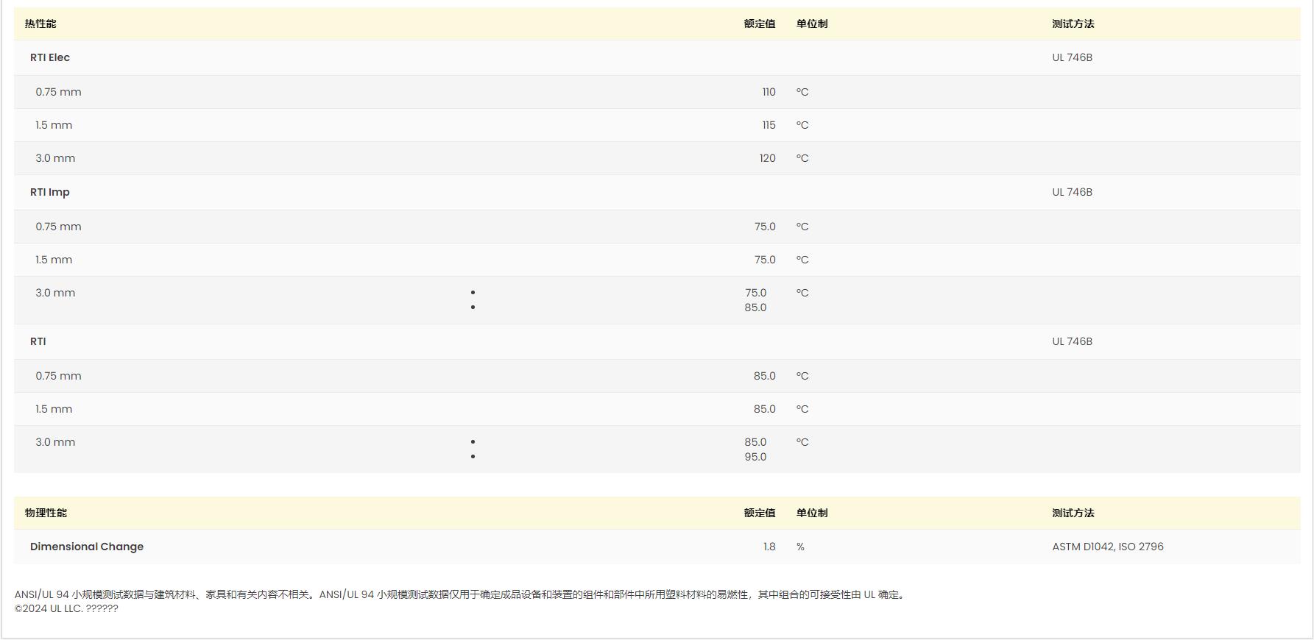The height and width of the screenshot is (640, 1314).
Task: Click the 1.8 dimensional change value
Action: click(x=769, y=547)
